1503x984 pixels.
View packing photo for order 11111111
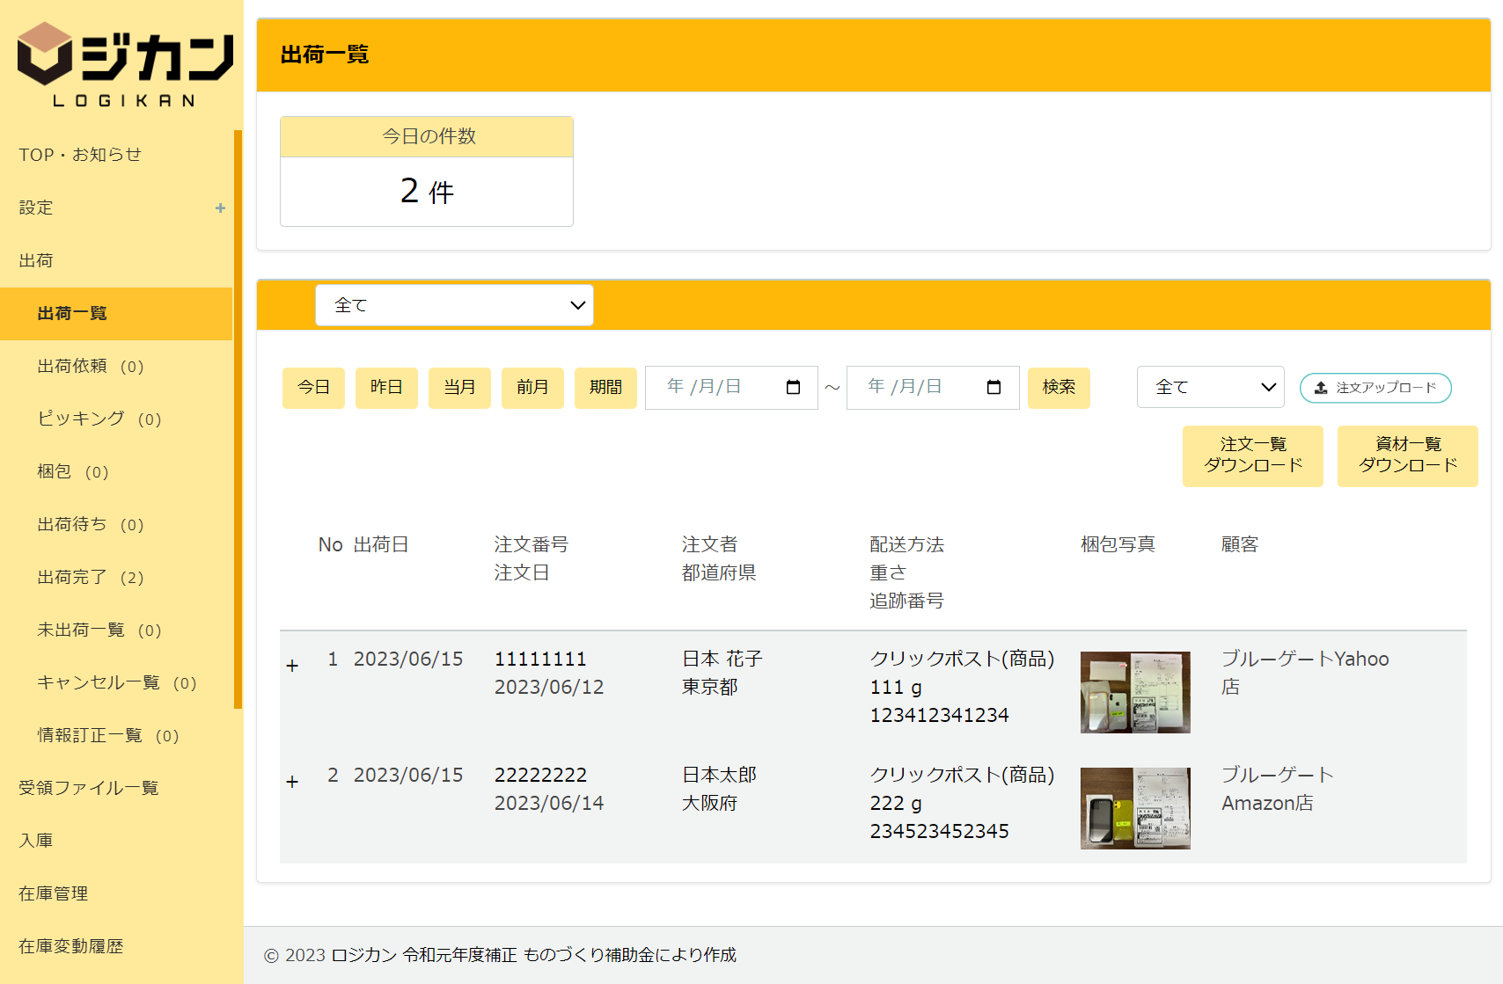tap(1135, 692)
